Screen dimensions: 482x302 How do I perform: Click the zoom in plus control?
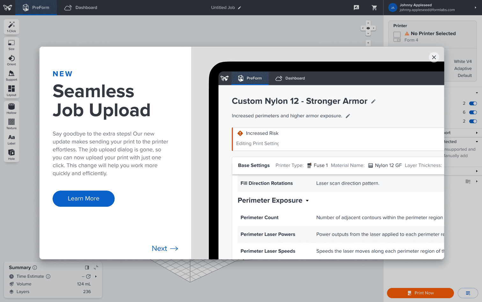(368, 43)
